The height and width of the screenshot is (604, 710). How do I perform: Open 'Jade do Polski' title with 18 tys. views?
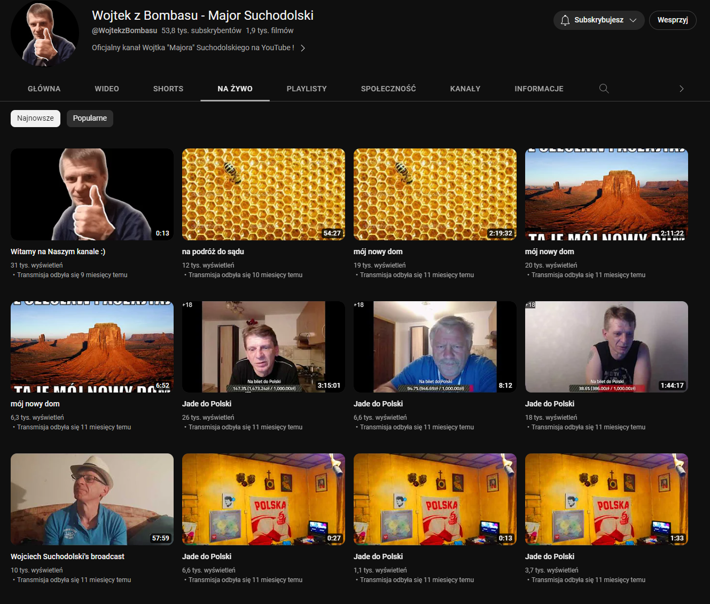pyautogui.click(x=550, y=404)
